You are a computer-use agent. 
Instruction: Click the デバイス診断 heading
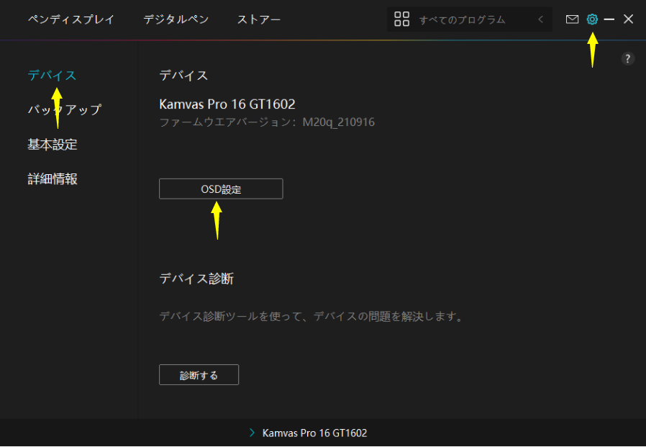pyautogui.click(x=196, y=279)
